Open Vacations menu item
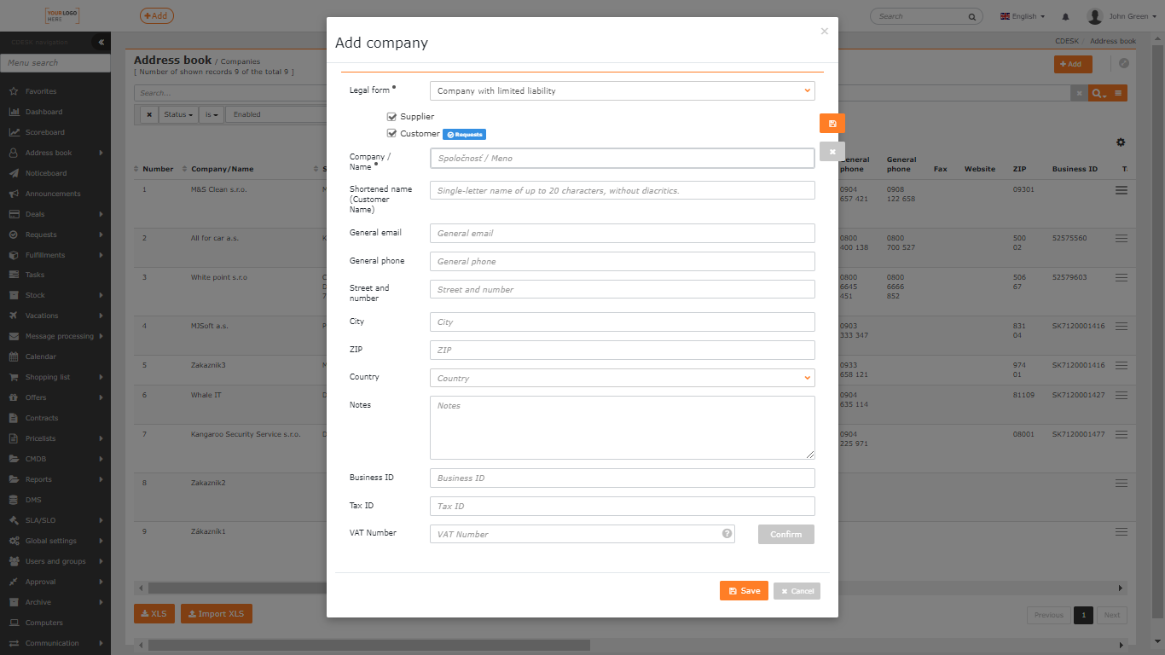The image size is (1165, 655). point(42,316)
